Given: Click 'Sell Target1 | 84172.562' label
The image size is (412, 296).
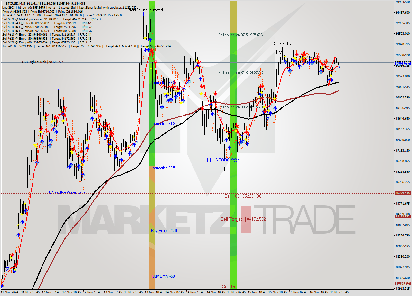Looking at the screenshot, I should [x=243, y=219].
